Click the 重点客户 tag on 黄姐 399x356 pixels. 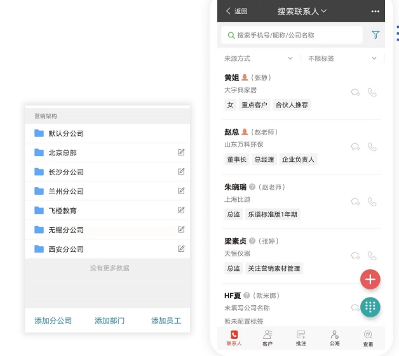[254, 105]
